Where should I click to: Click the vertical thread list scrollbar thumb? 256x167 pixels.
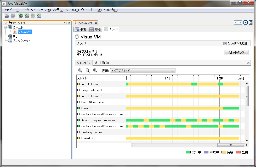point(247,96)
